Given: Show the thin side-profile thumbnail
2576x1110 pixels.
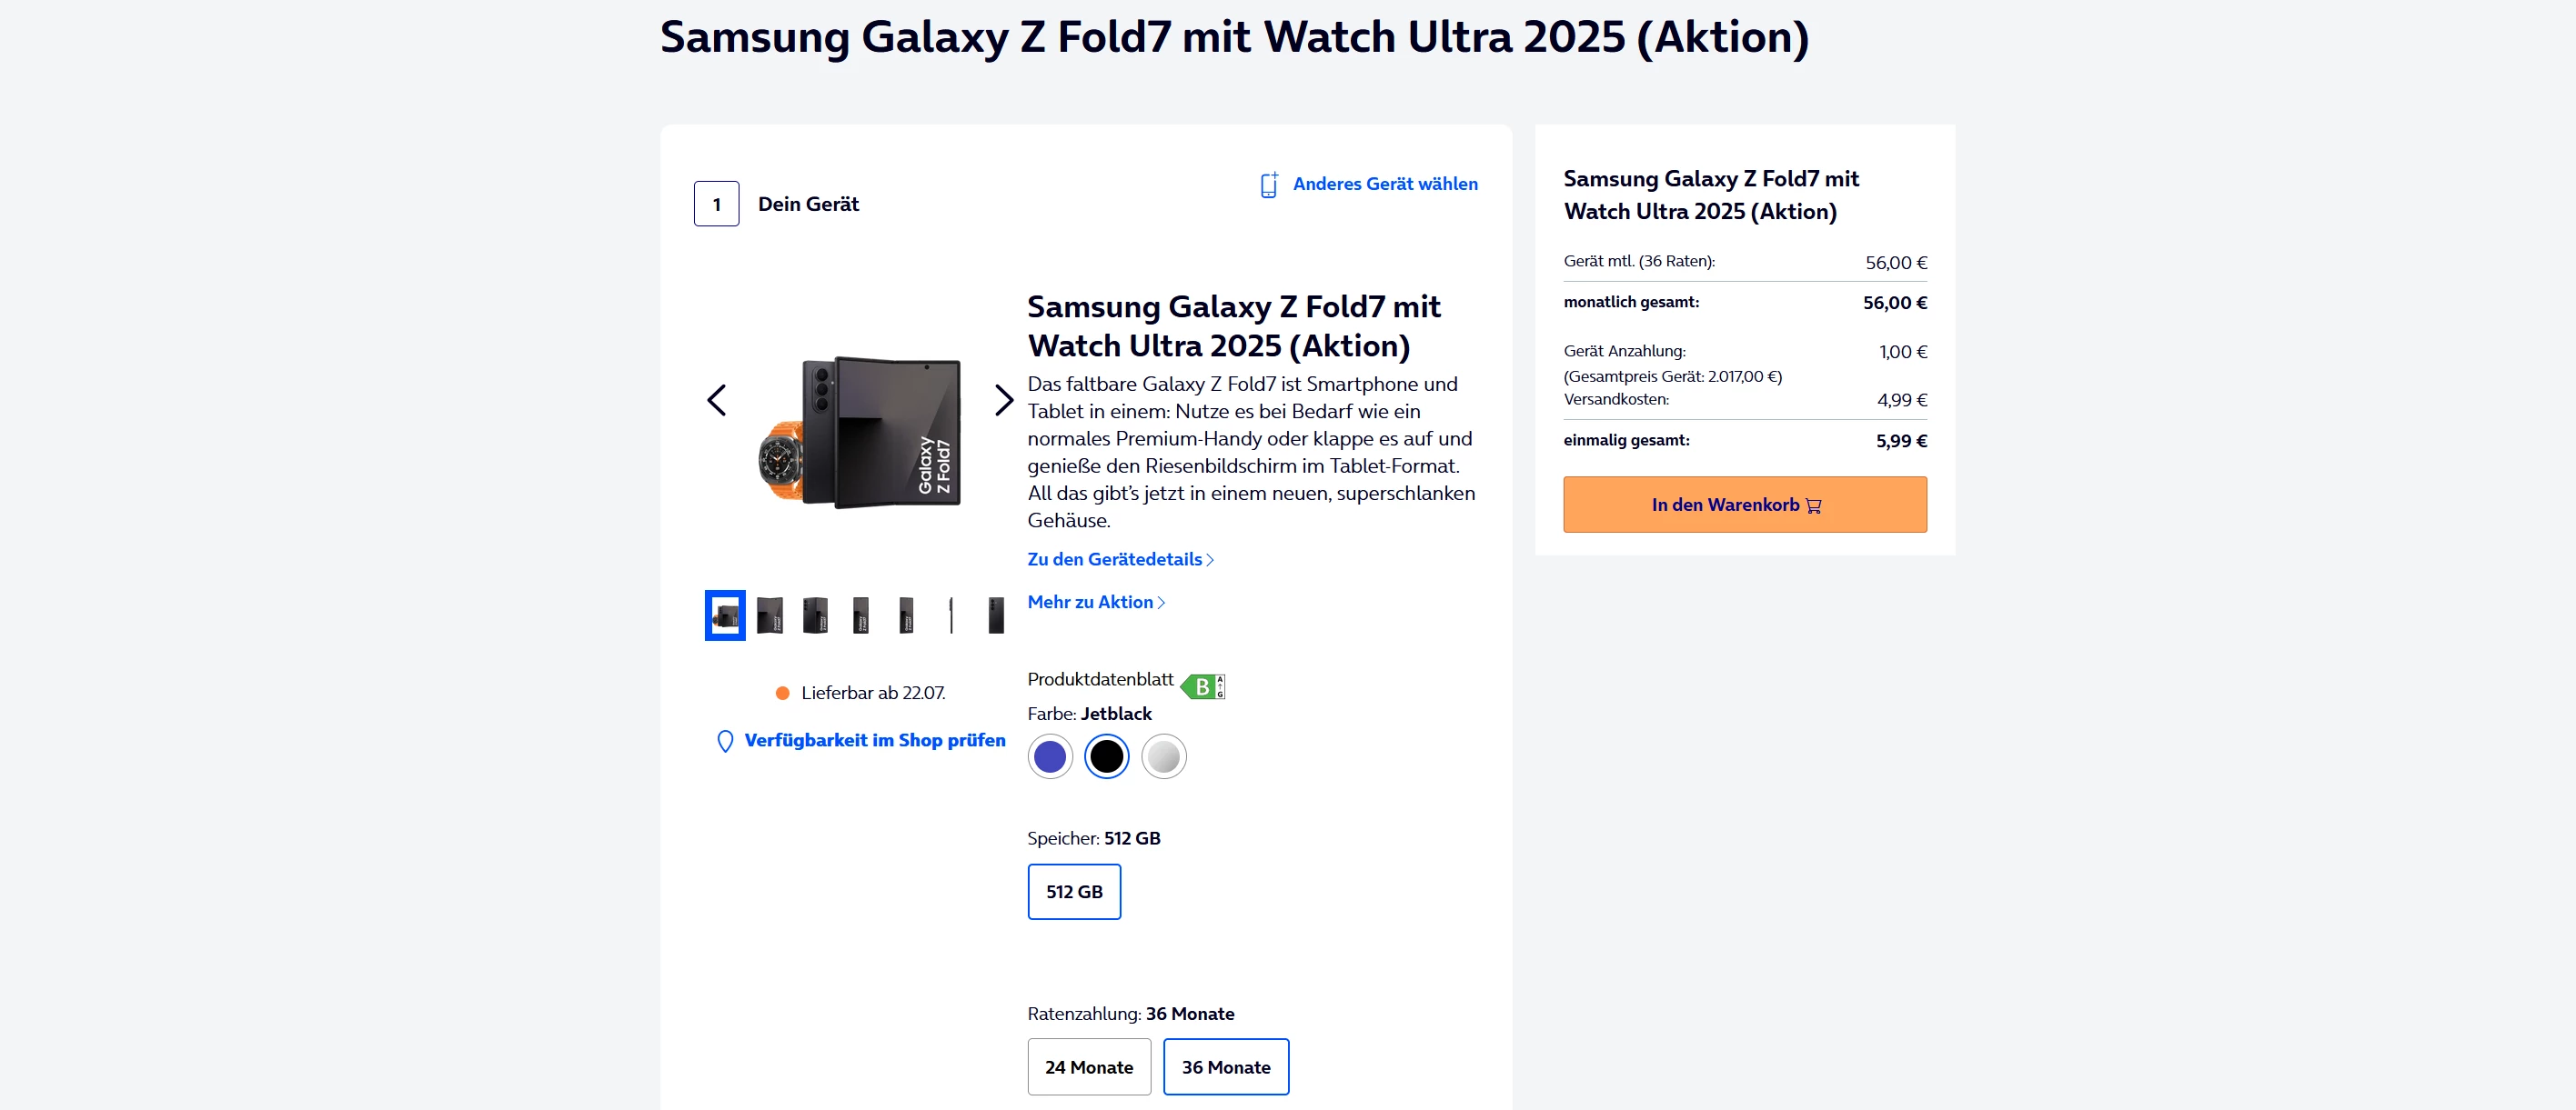Looking at the screenshot, I should [951, 615].
